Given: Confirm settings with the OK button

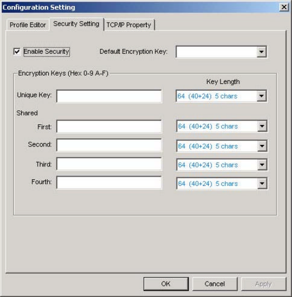Looking at the screenshot, I should pyautogui.click(x=166, y=284).
